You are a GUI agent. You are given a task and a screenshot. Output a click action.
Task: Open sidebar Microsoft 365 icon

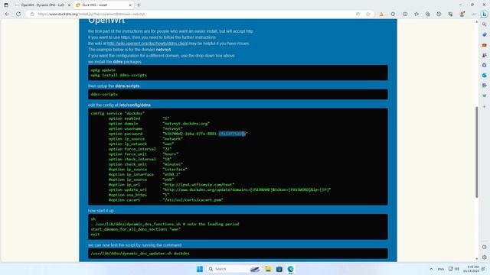point(484,65)
